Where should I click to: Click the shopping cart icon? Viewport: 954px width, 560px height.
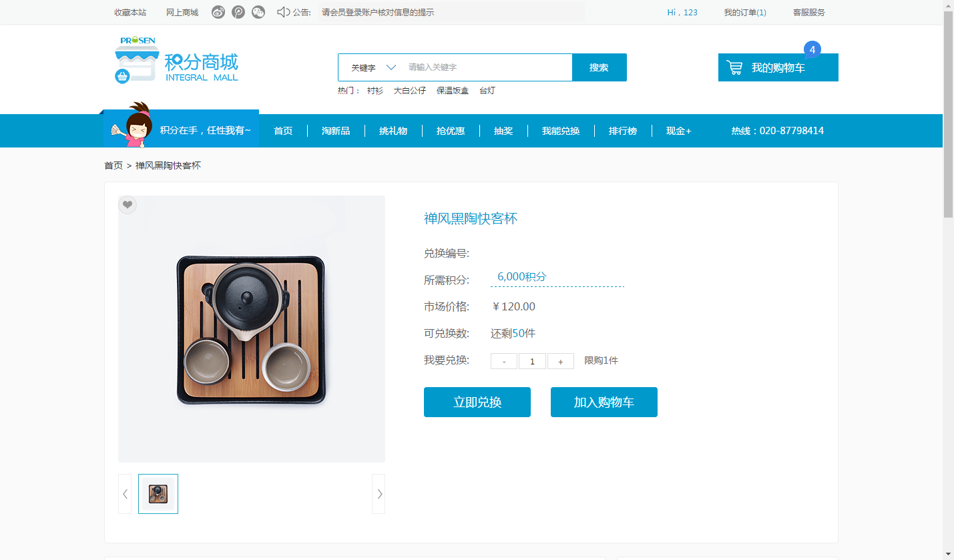tap(734, 67)
